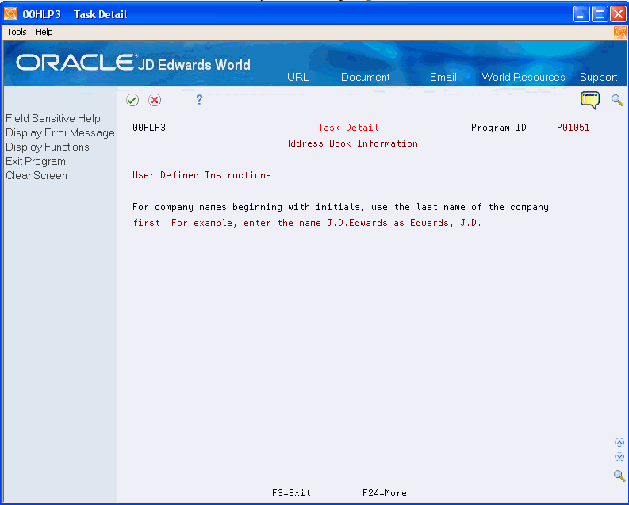Click the scroll up arrow icon
The width and height of the screenshot is (629, 505).
pyautogui.click(x=619, y=442)
